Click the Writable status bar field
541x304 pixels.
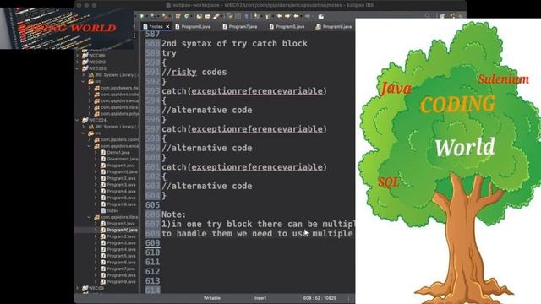pos(212,298)
